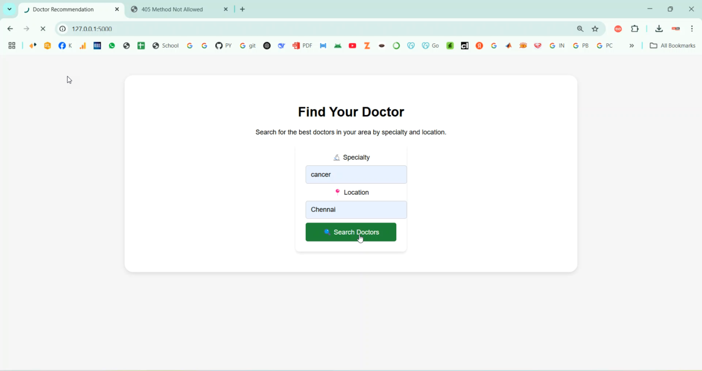
Task: Open the Extensions puzzle icon
Action: pos(635,29)
